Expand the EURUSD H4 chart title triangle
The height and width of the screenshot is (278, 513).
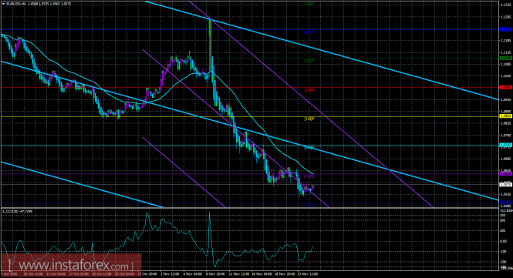(3, 4)
